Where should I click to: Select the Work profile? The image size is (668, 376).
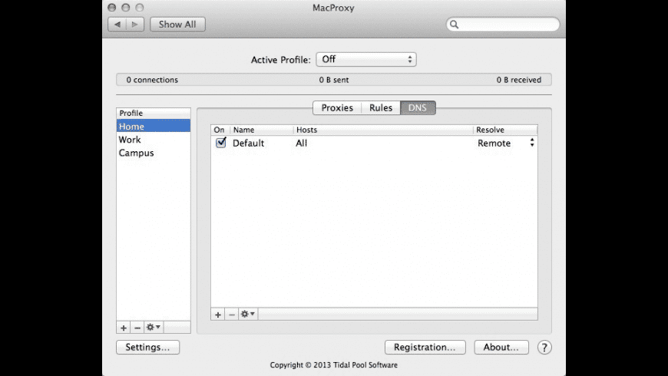(154, 140)
